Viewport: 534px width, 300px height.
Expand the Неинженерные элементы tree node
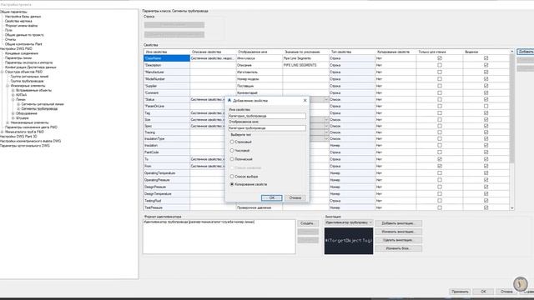8,122
